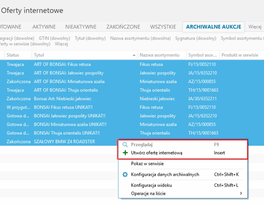Image resolution: width=264 pixels, height=205 pixels.
Task: Click Utwórz ofertę internetową menu entry
Action: coord(156,153)
